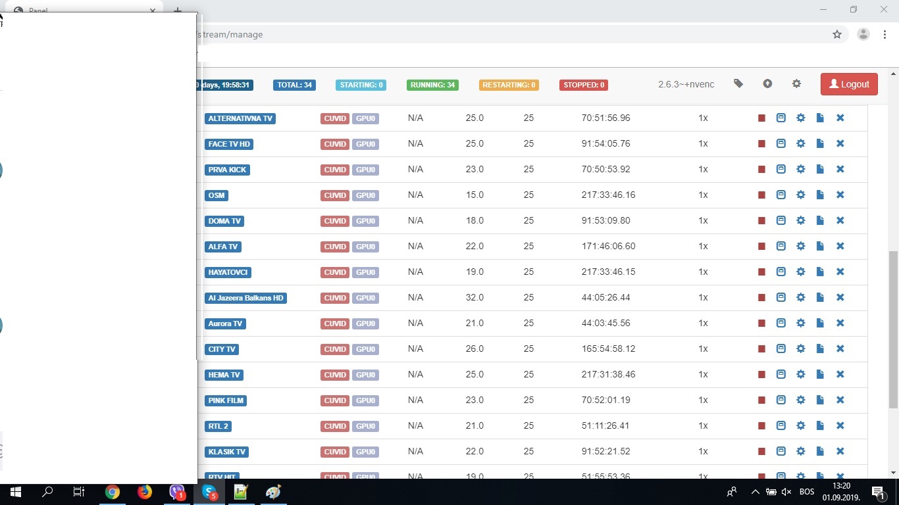Image resolution: width=899 pixels, height=505 pixels.
Task: Open the Chrome profile avatar icon
Action: 863,34
